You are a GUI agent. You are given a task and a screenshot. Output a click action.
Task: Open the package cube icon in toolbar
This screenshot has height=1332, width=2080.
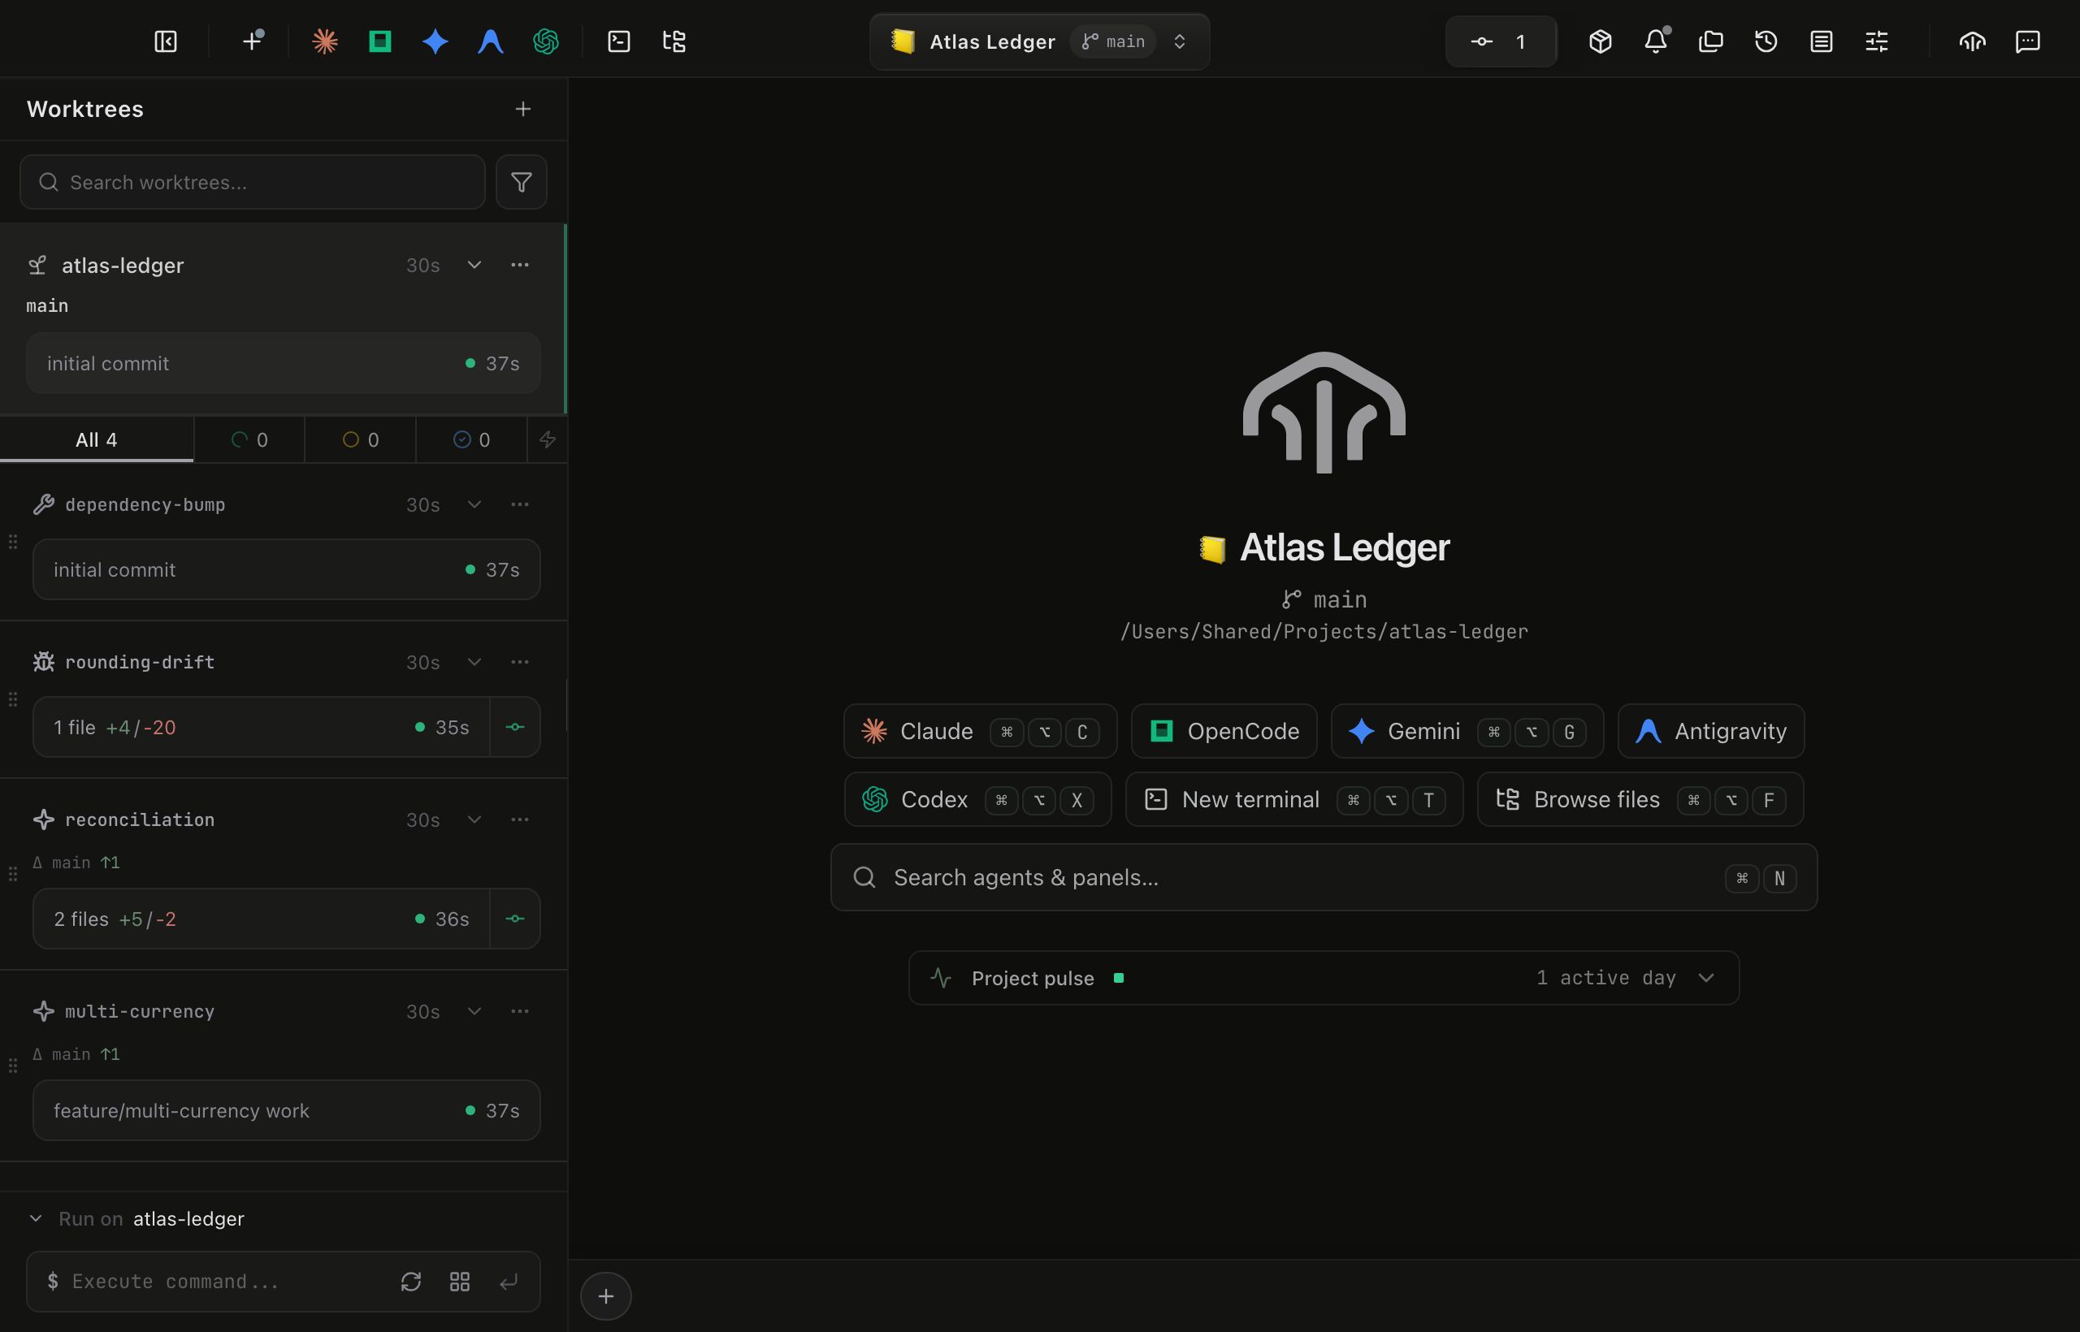[1600, 41]
